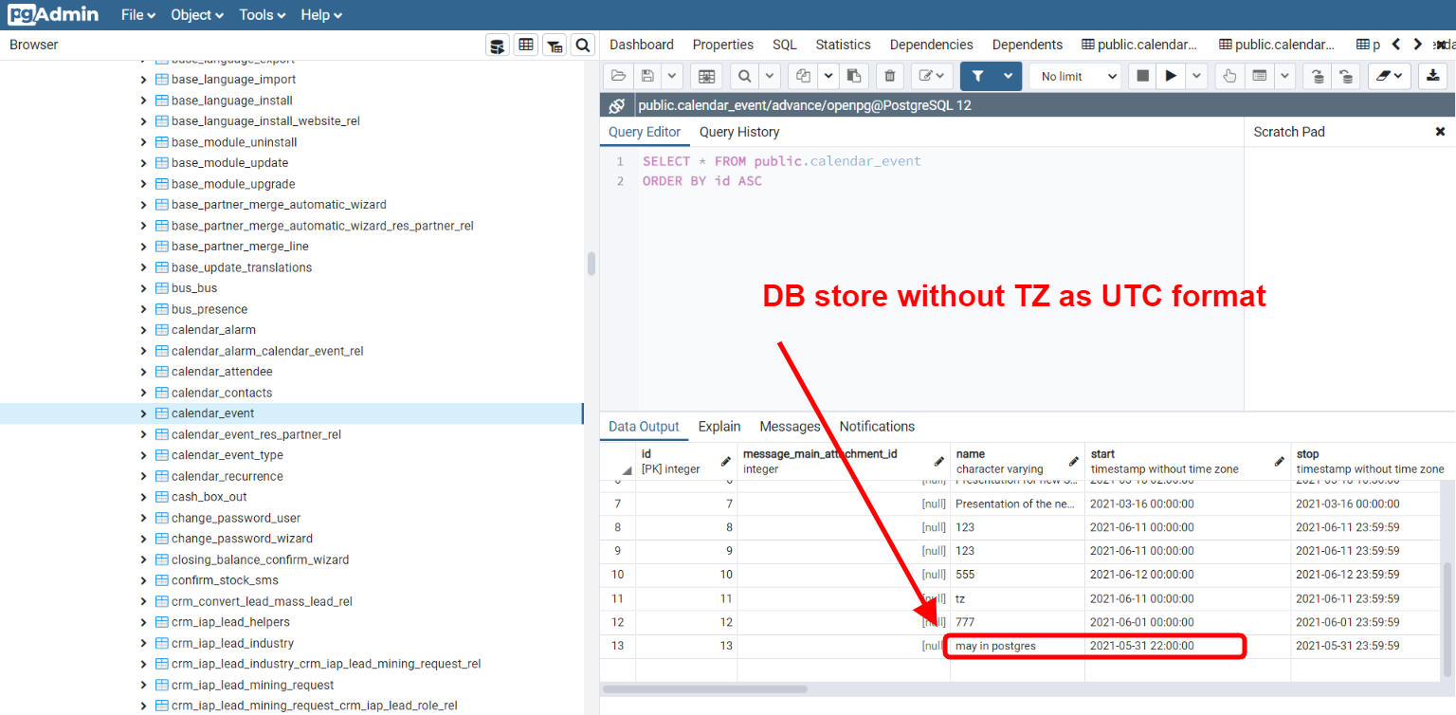Open the No limit dropdown
1456x715 pixels.
click(1075, 76)
